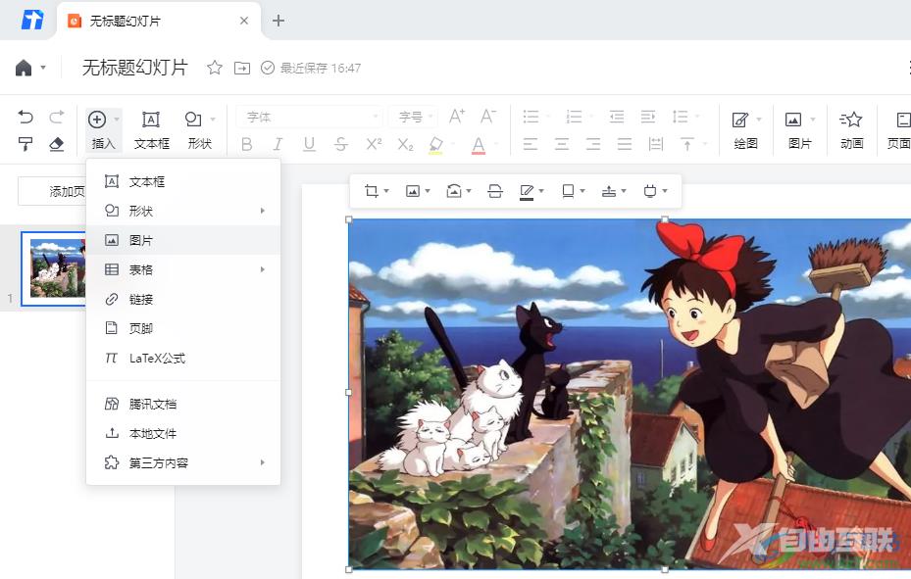
Task: Click the increase indent icon
Action: [648, 117]
